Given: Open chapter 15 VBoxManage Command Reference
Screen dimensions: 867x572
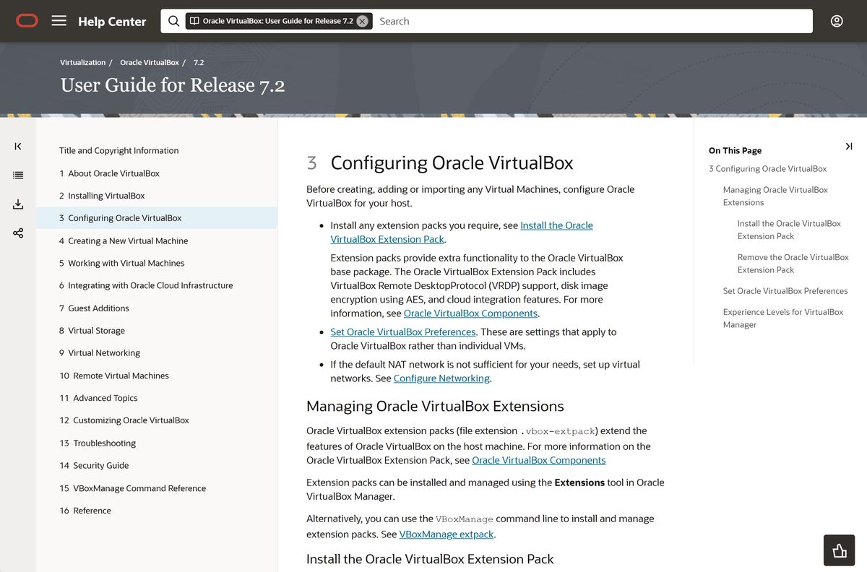Looking at the screenshot, I should coord(132,488).
